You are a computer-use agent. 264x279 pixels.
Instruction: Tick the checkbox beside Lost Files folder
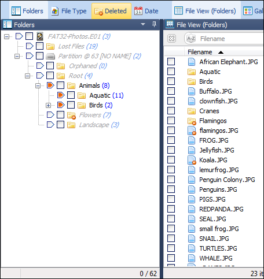(39, 46)
